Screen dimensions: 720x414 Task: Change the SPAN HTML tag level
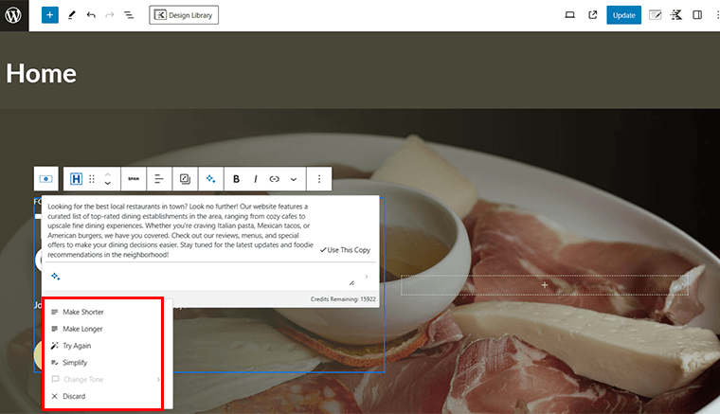(x=134, y=178)
